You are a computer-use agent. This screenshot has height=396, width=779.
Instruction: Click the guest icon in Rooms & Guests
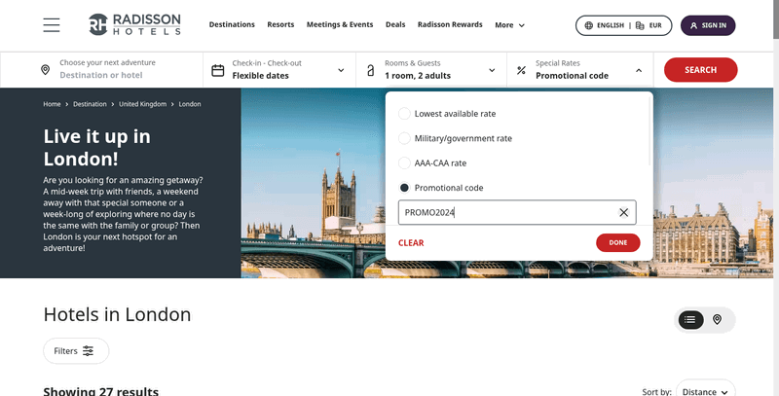(371, 70)
